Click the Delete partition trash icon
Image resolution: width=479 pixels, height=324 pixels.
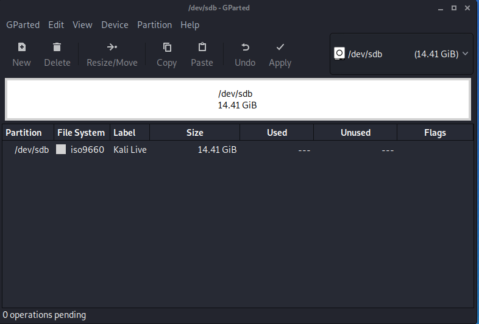click(x=57, y=48)
